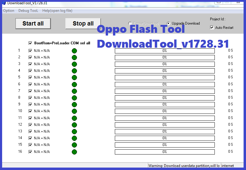Click the internet status bar entry
Viewport: 246px width, 170px height.
(x=228, y=165)
